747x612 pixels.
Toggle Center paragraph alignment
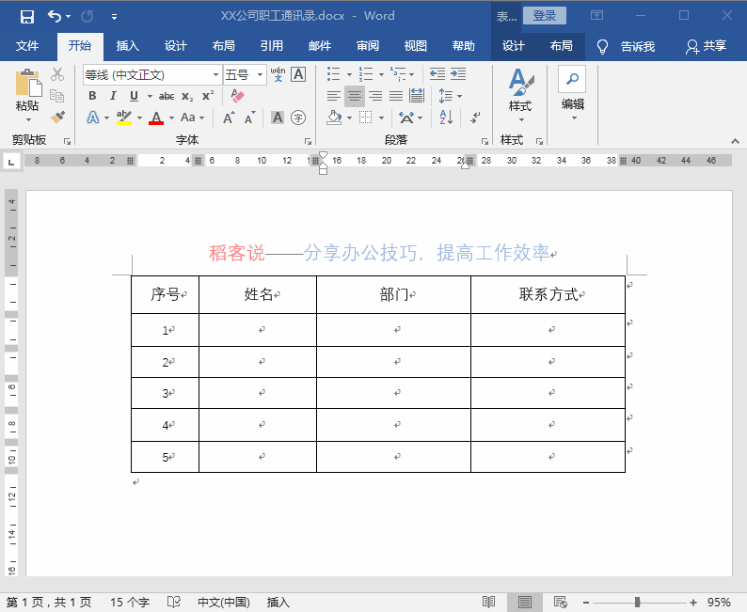355,96
